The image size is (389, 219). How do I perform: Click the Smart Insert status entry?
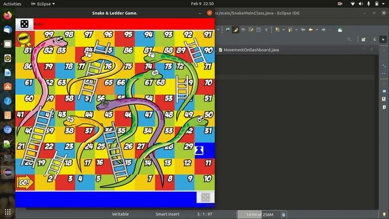[167, 214]
